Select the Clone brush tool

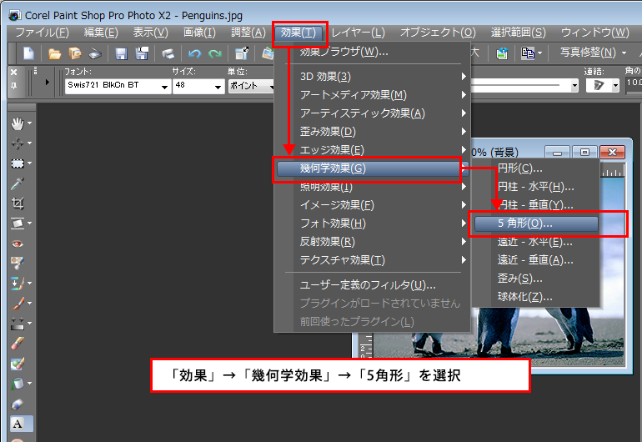click(18, 283)
